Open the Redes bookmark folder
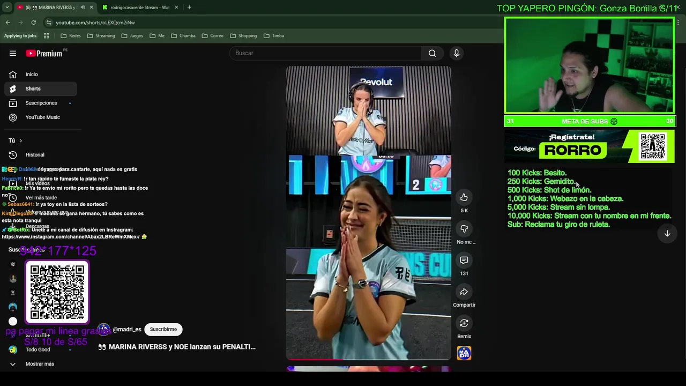The image size is (686, 386). pos(70,36)
